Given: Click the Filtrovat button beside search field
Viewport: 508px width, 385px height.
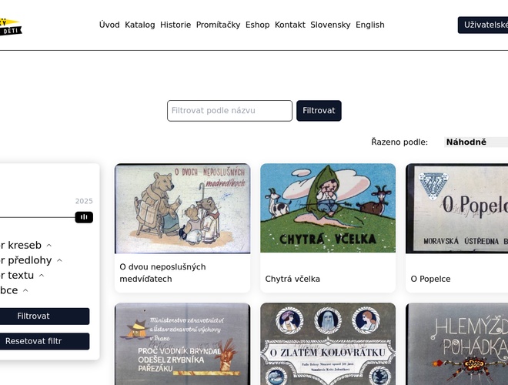Looking at the screenshot, I should [x=319, y=111].
